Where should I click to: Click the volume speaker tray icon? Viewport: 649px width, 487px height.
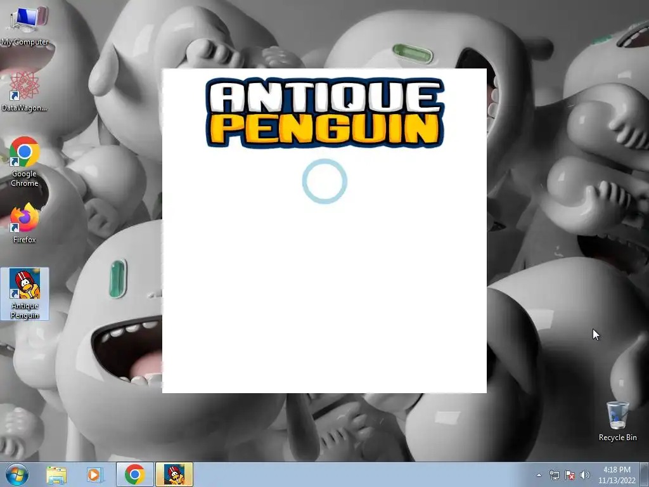point(584,475)
